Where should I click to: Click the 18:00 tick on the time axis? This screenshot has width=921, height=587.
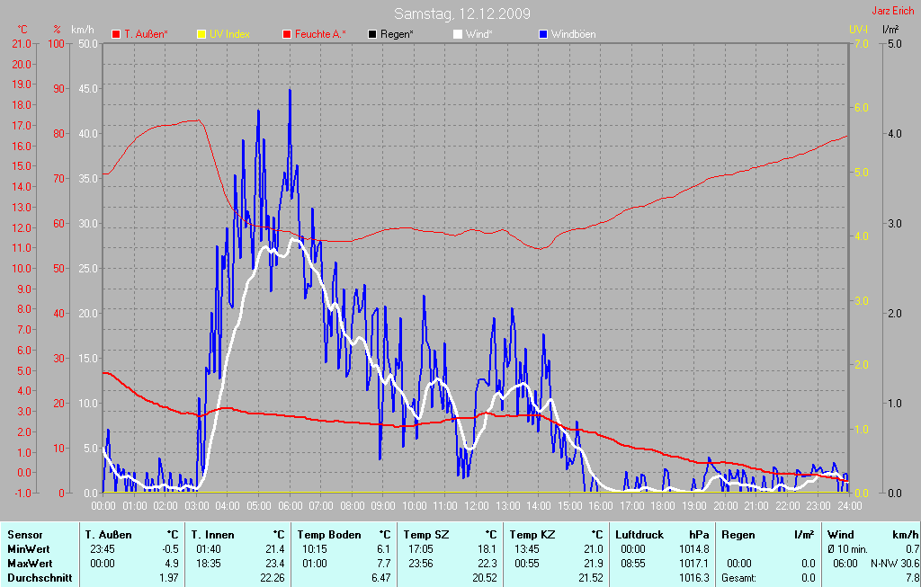click(x=663, y=506)
